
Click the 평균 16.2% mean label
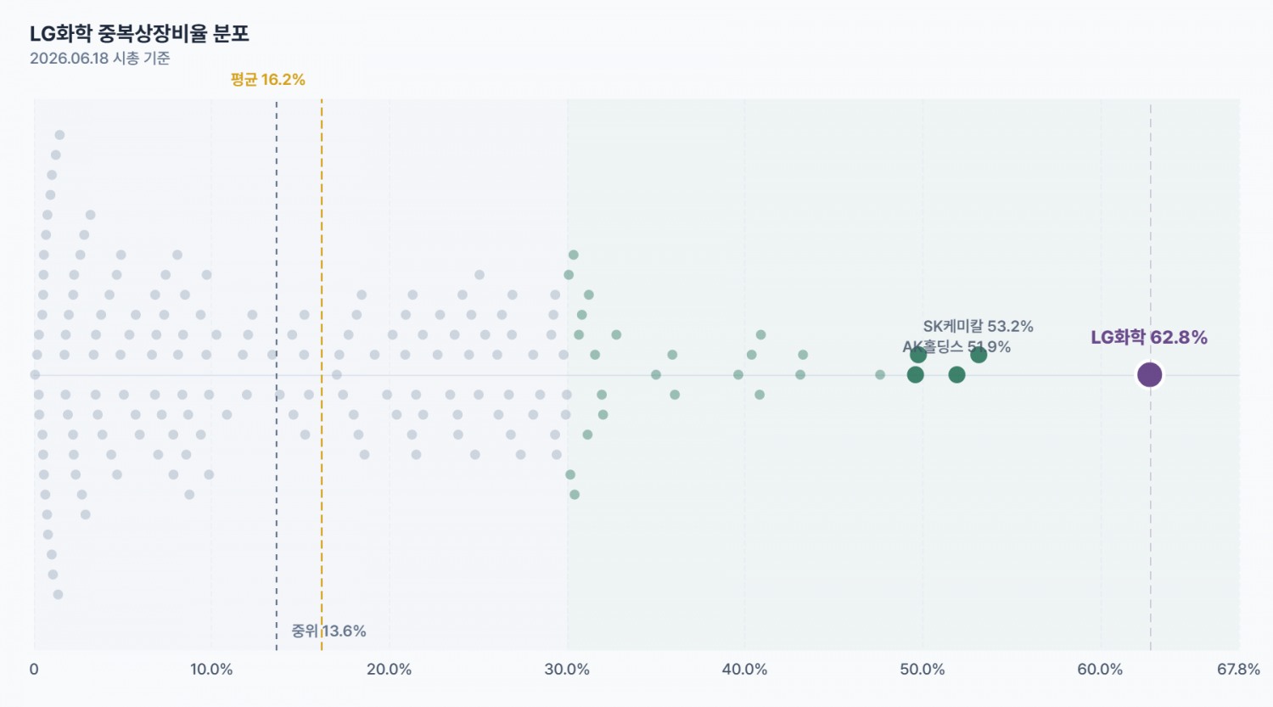click(x=267, y=80)
